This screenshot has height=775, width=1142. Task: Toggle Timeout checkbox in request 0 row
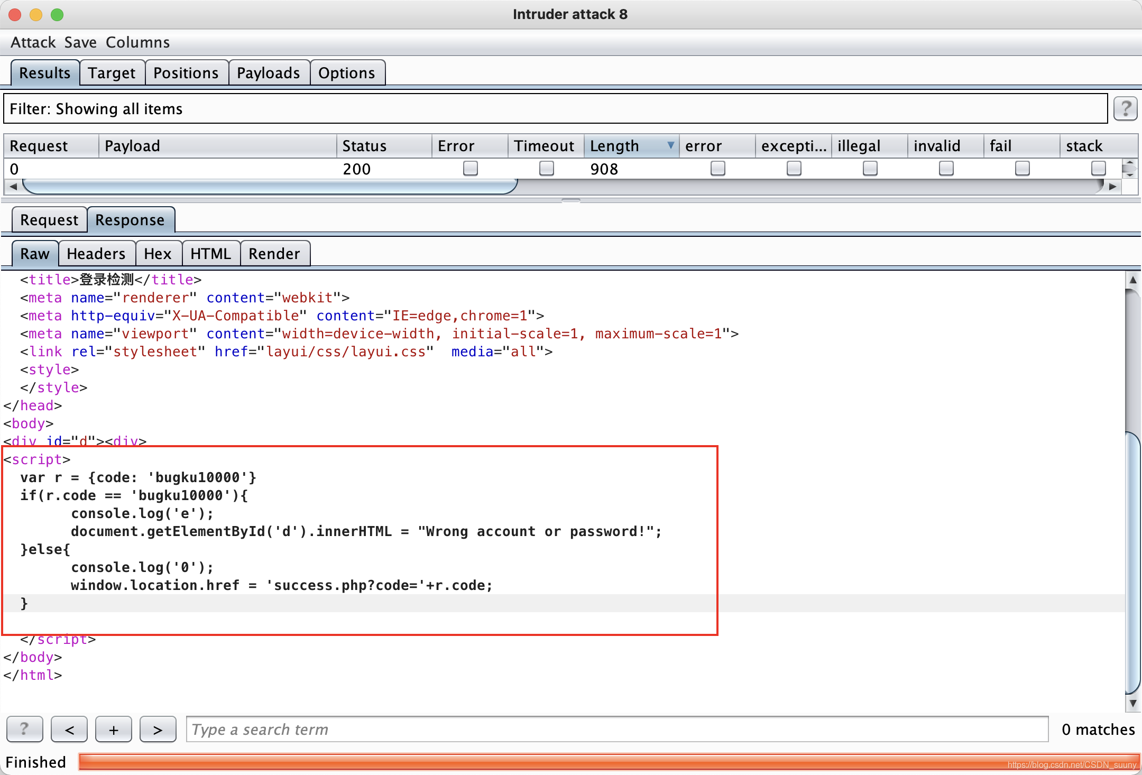[x=547, y=168]
